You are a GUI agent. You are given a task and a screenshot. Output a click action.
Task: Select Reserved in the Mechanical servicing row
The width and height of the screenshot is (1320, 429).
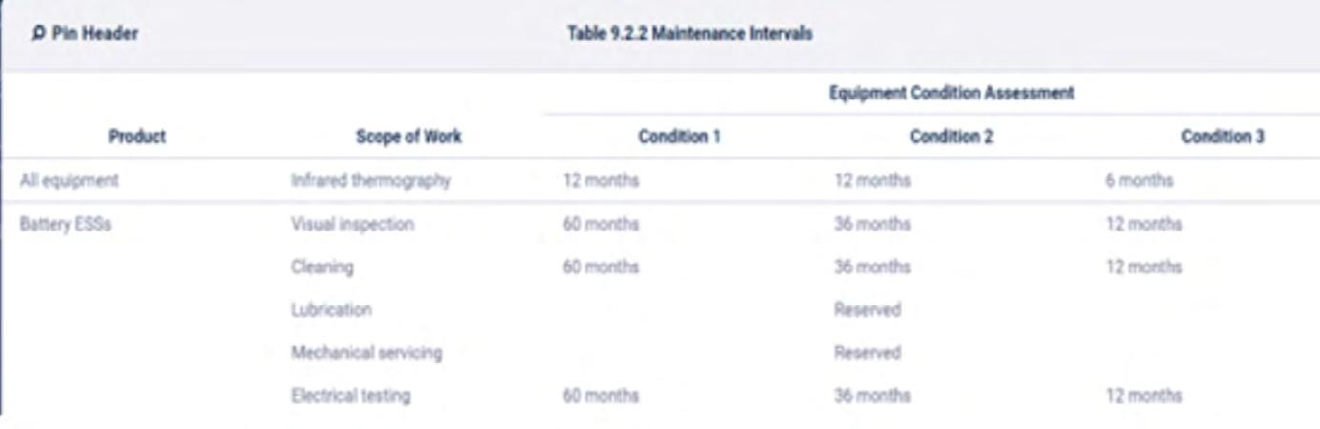tap(867, 353)
